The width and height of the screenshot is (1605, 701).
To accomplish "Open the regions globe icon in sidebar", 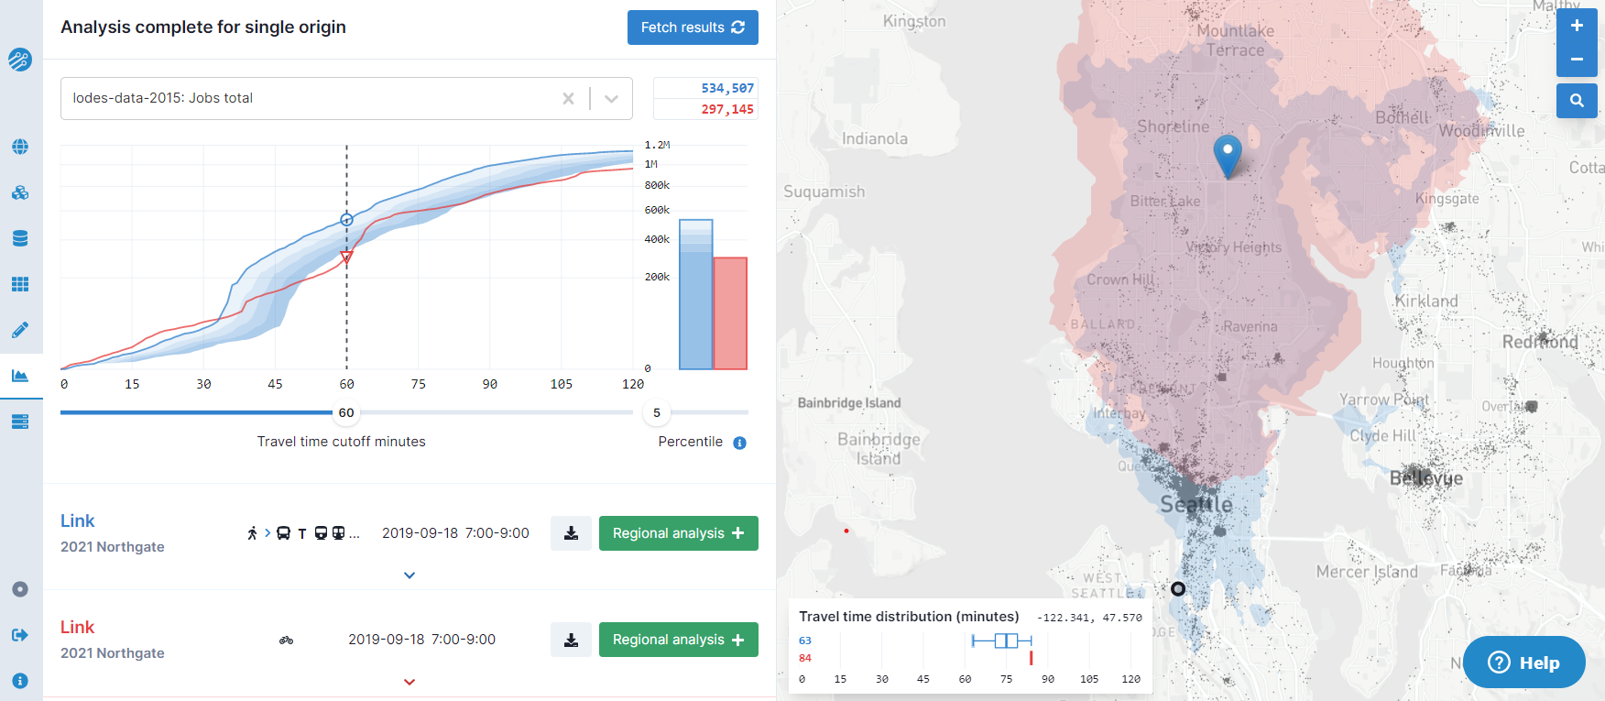I will tap(20, 147).
